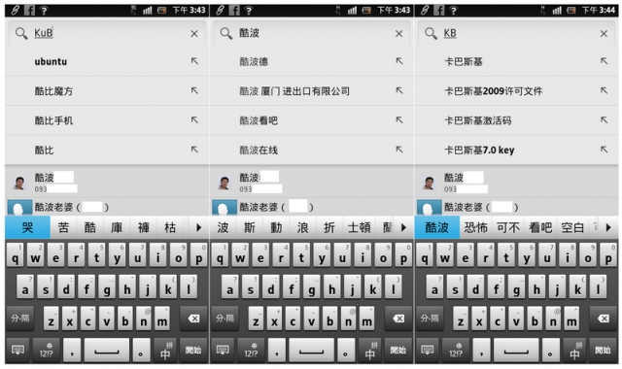Tap battery status icon next to 下午 3:44
Screen dimensions: 622x369
[x=571, y=11]
